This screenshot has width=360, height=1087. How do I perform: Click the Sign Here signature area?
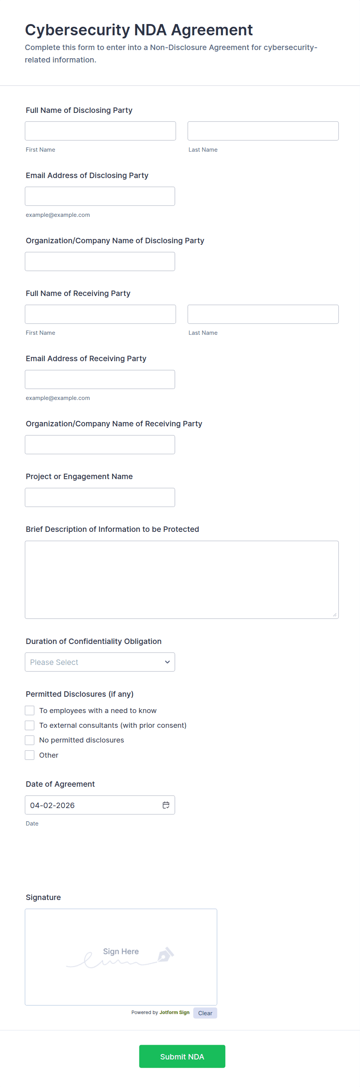[121, 957]
